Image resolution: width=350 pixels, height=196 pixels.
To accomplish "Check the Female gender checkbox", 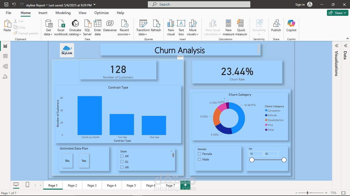I will 199,154.
